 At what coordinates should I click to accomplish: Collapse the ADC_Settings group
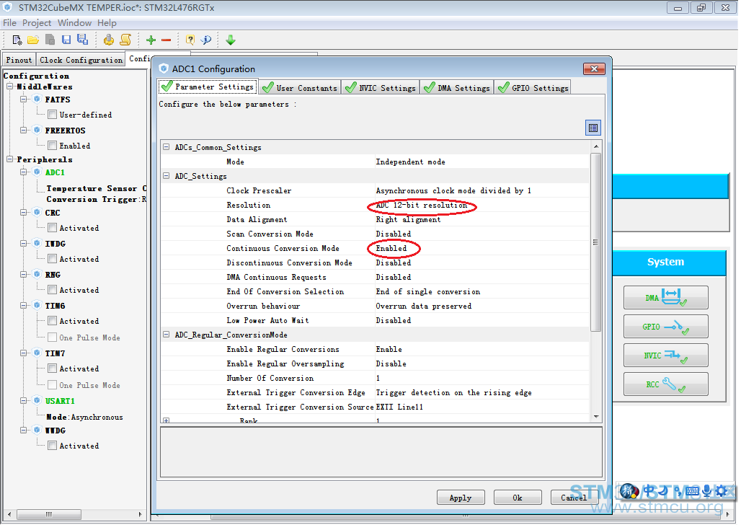(x=167, y=175)
